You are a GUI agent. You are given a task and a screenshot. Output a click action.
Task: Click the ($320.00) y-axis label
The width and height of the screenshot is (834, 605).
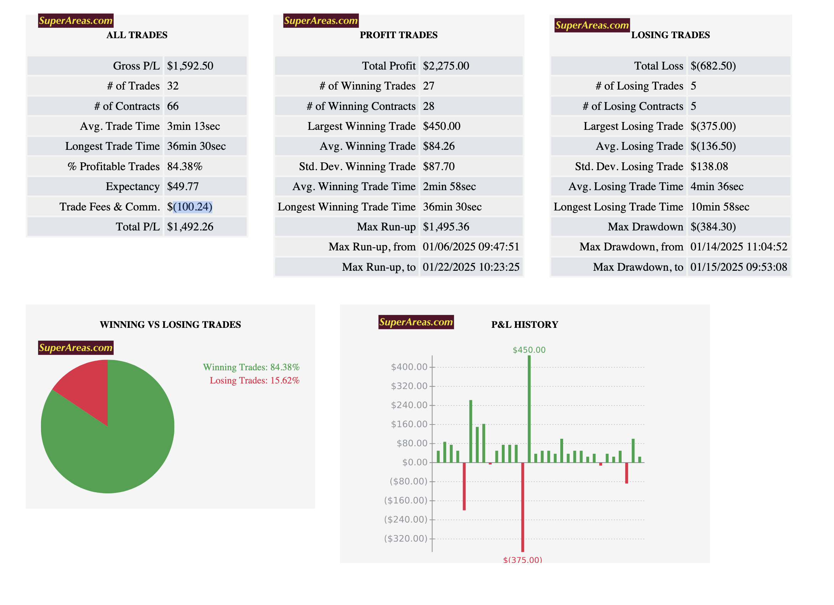pos(406,538)
